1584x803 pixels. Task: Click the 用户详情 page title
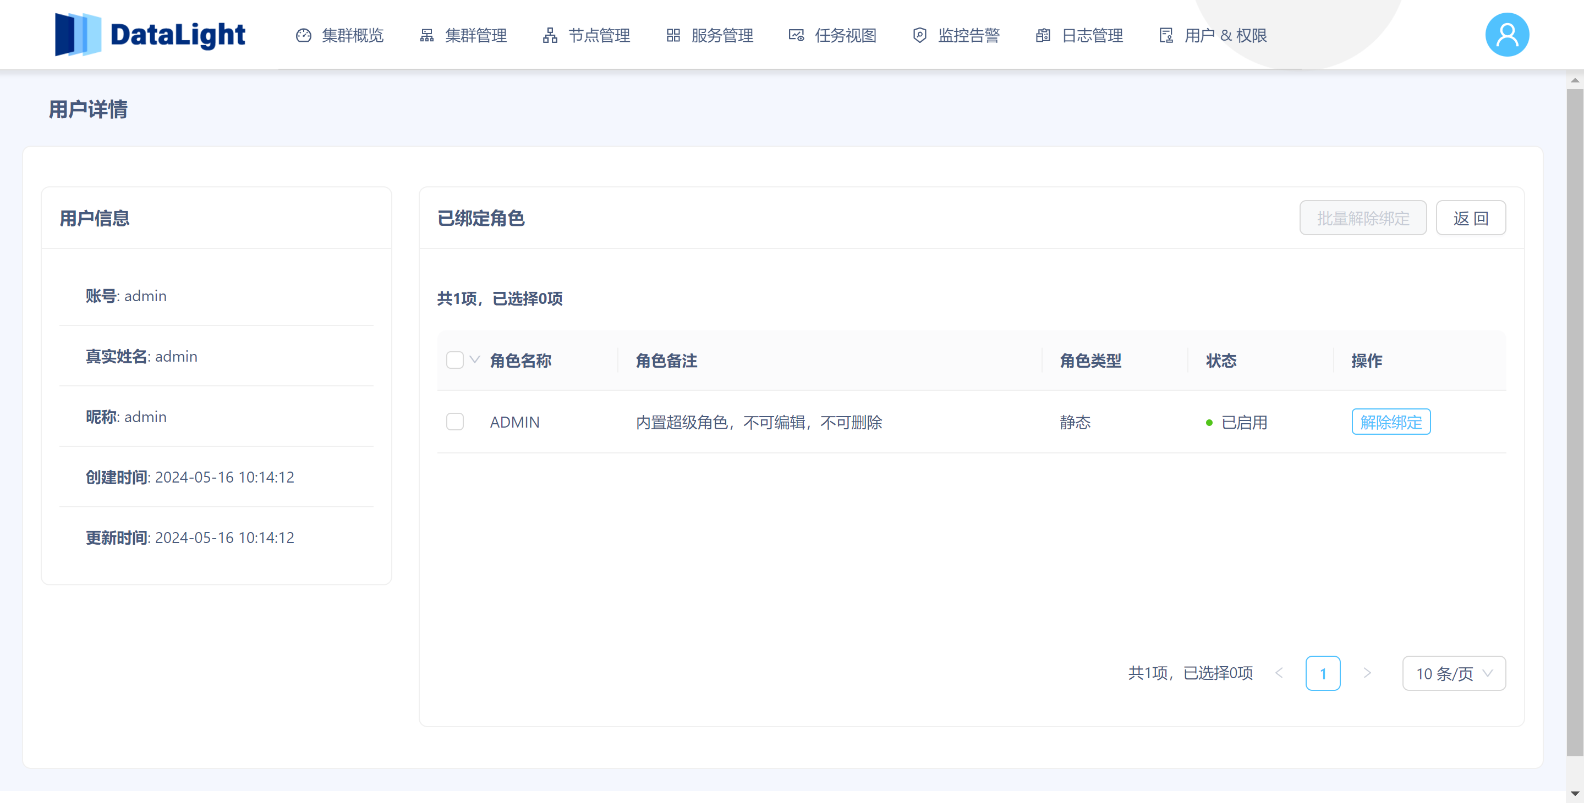(88, 109)
